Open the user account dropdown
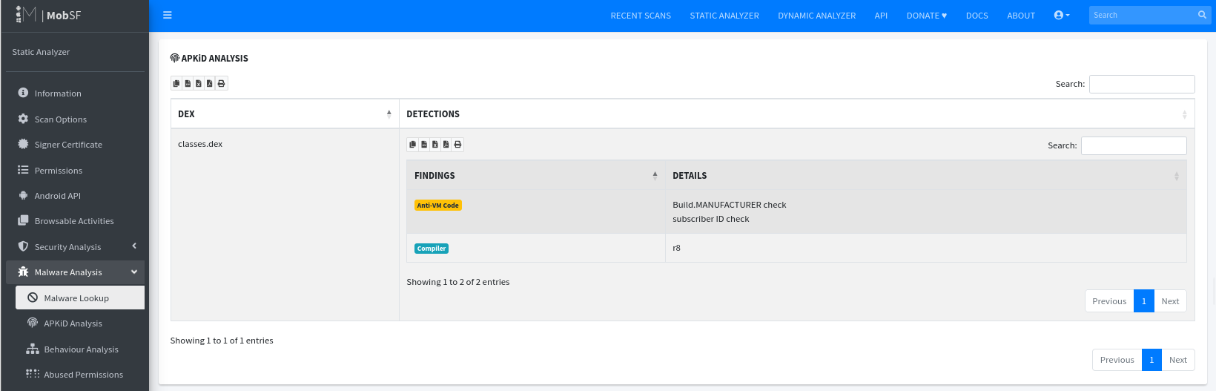 (1062, 15)
